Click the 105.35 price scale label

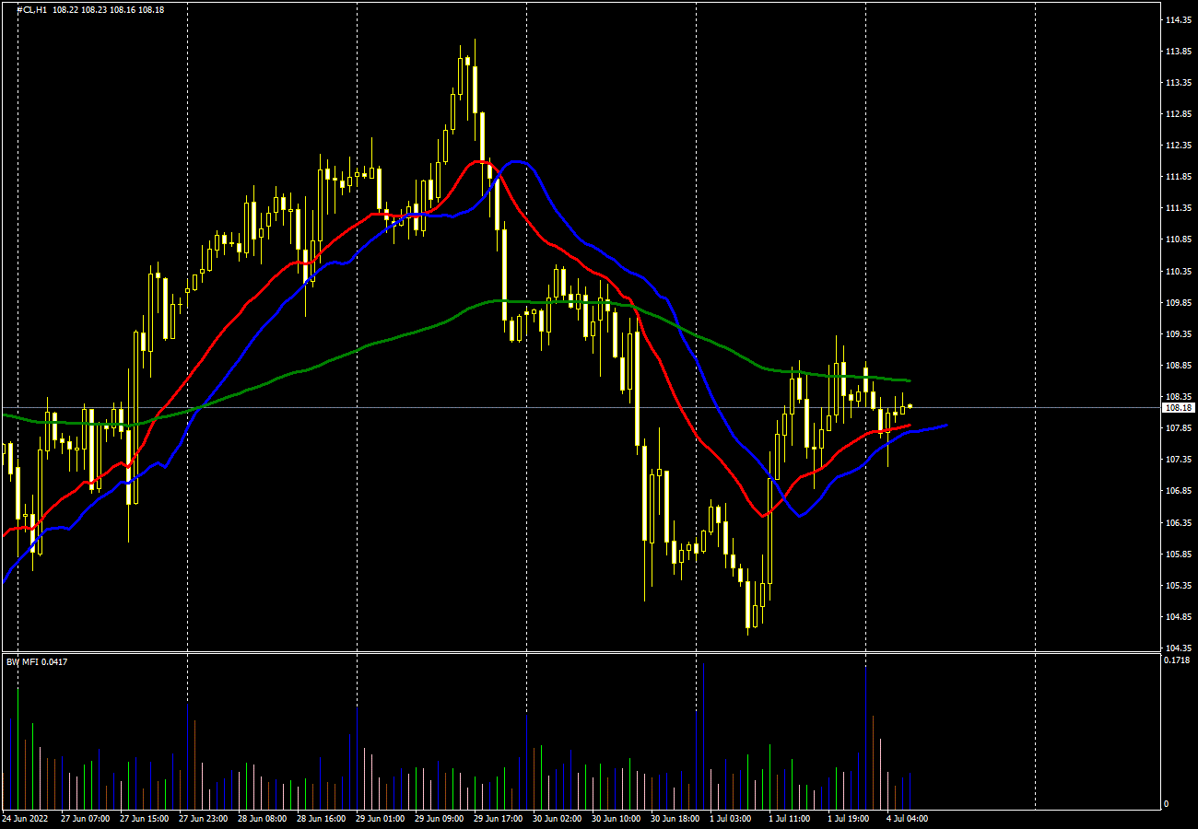(1178, 585)
